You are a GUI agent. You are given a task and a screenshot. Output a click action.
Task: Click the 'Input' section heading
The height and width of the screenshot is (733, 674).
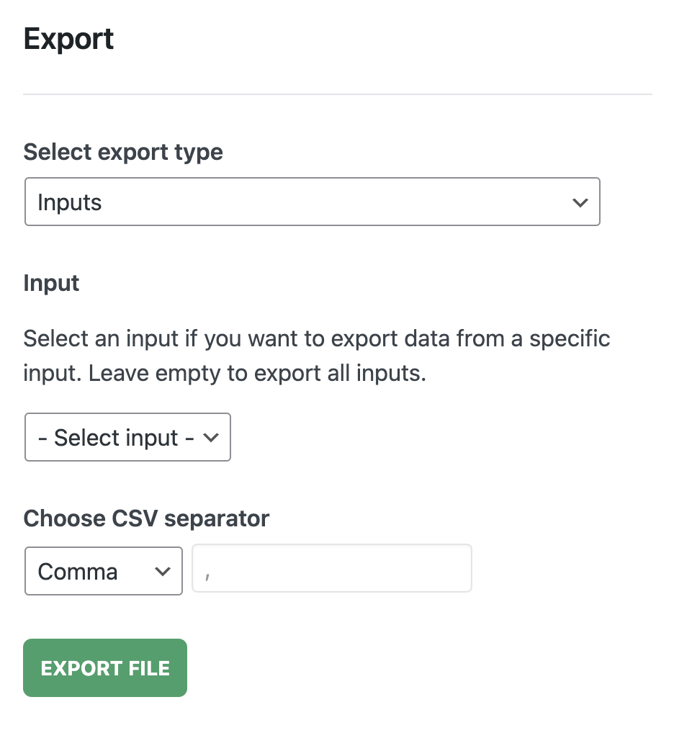pos(51,283)
